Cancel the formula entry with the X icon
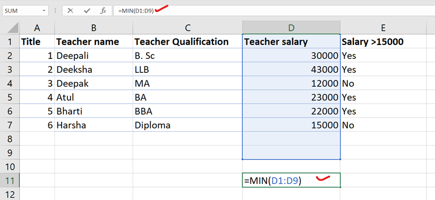The width and height of the screenshot is (435, 200). point(70,10)
